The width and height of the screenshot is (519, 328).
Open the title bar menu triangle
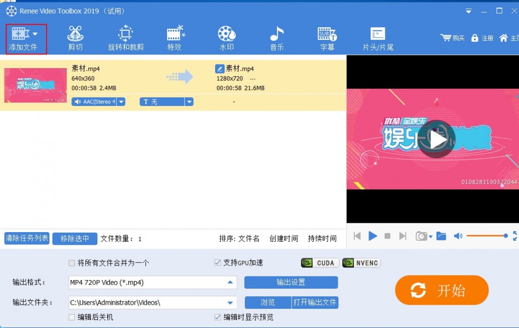469,11
